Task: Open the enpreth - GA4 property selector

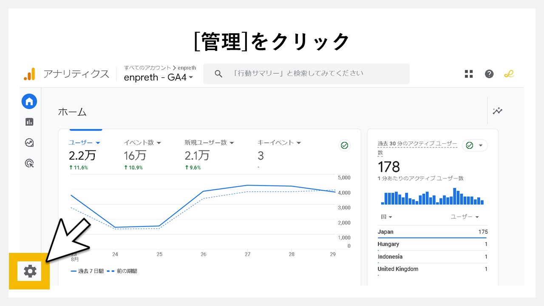Action: (157, 77)
